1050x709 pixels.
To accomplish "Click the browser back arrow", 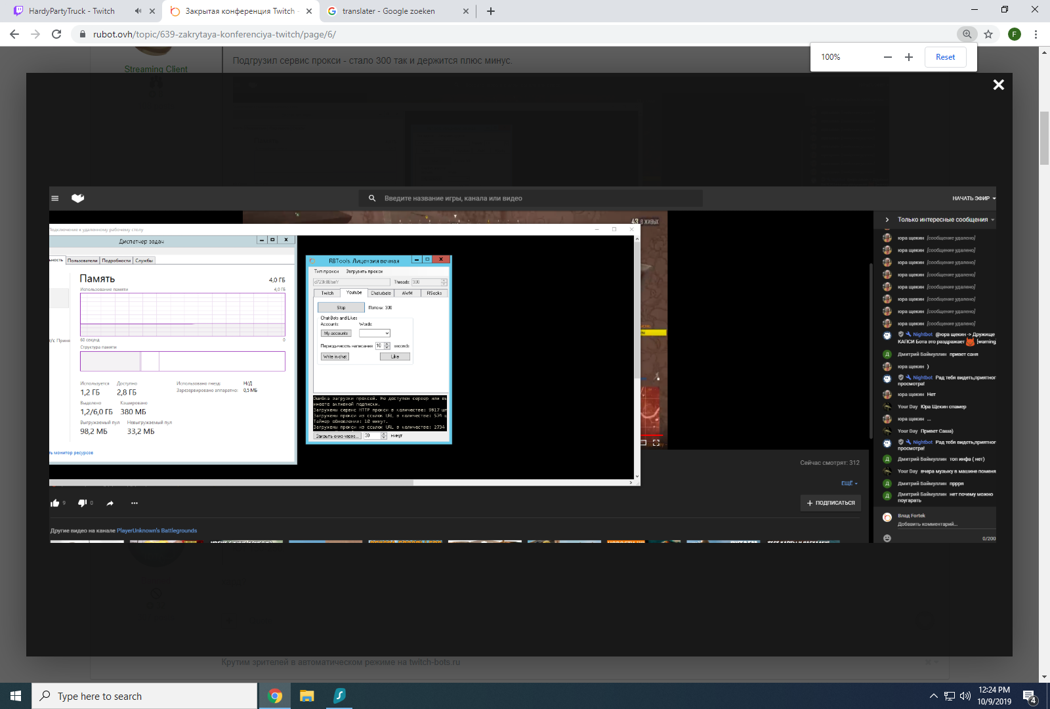I will point(14,34).
